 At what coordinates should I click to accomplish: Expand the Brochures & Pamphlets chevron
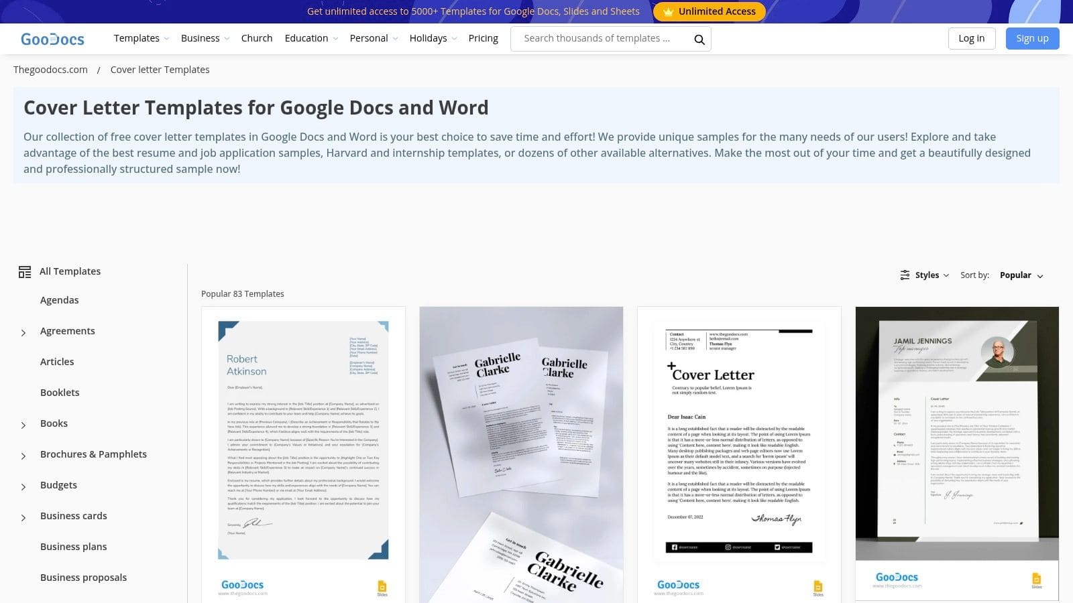click(x=23, y=456)
